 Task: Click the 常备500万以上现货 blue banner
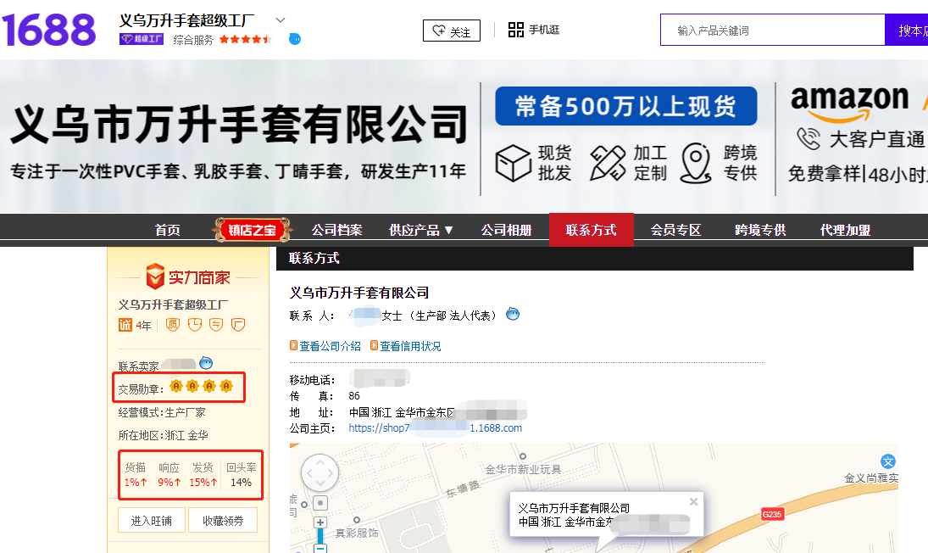626,106
